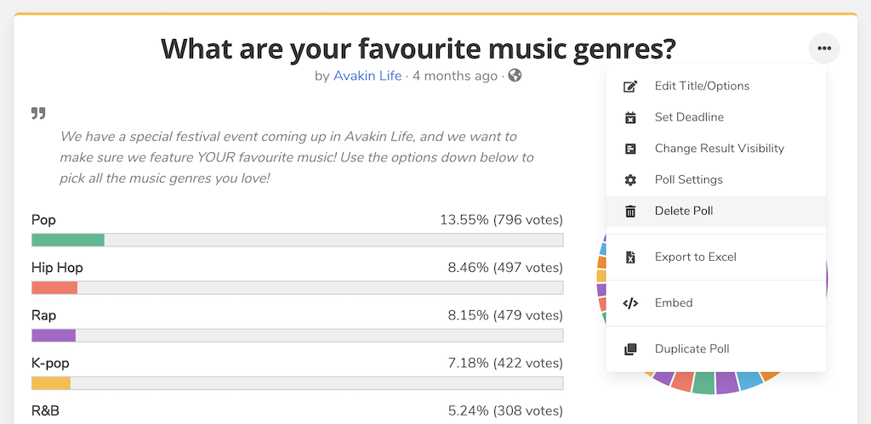Screen dimensions: 871x424
Task: Open the Avakin Life author link
Action: pyautogui.click(x=367, y=76)
